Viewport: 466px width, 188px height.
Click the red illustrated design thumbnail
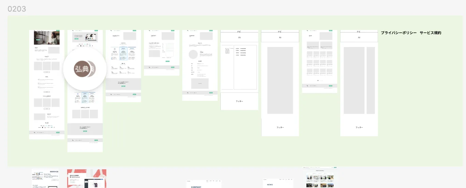(x=87, y=178)
